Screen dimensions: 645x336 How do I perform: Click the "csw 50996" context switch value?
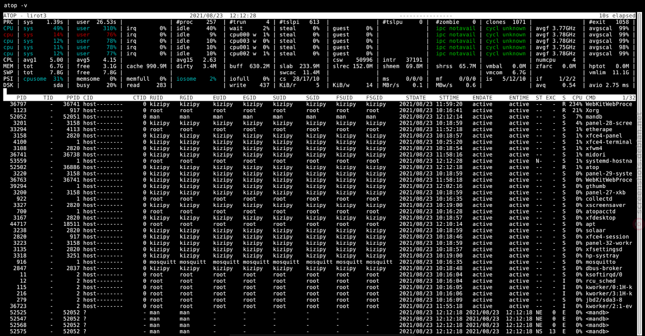353,60
